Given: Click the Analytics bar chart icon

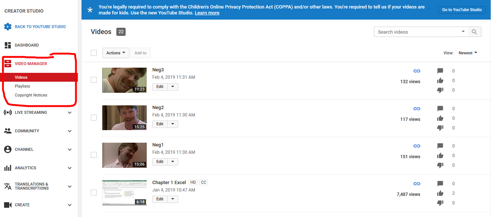Looking at the screenshot, I should pyautogui.click(x=8, y=168).
